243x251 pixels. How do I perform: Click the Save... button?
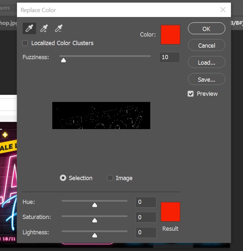click(x=206, y=79)
